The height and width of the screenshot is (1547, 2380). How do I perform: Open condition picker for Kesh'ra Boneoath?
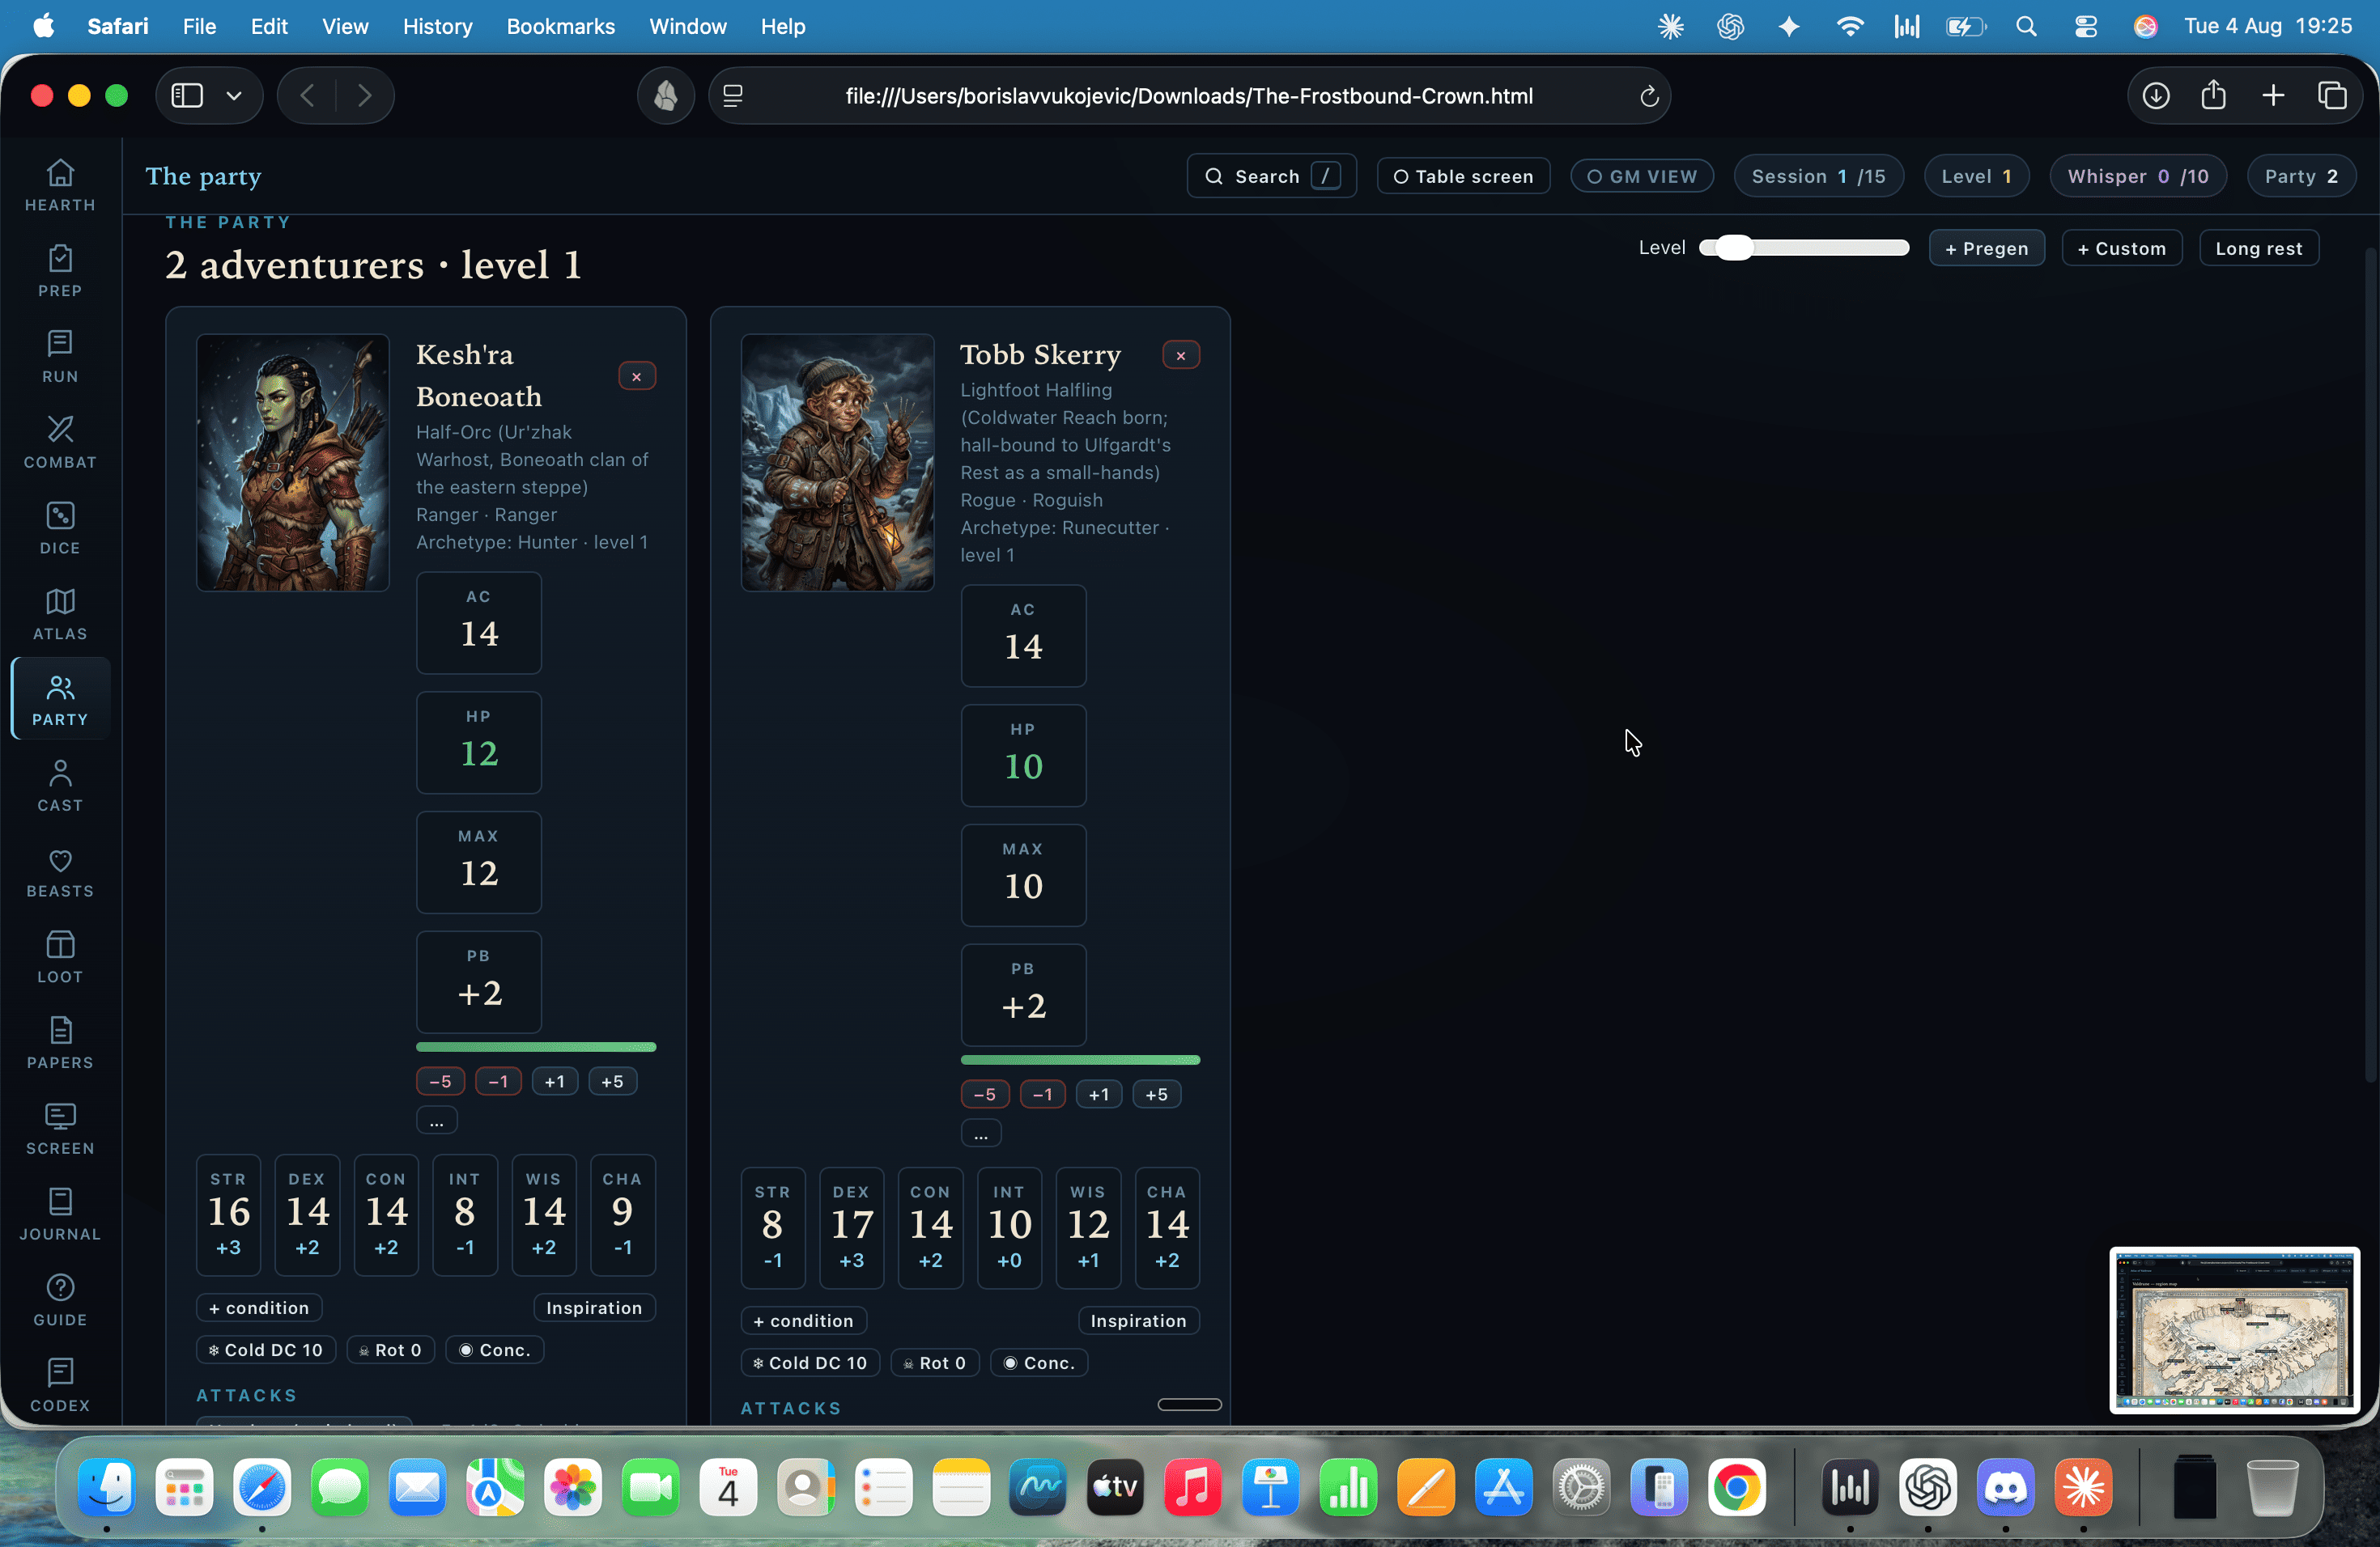click(260, 1308)
